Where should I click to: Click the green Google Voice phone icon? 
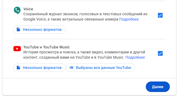click(17, 11)
